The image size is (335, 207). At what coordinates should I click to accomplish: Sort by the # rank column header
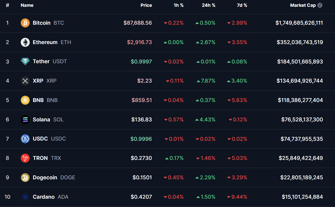coord(7,5)
